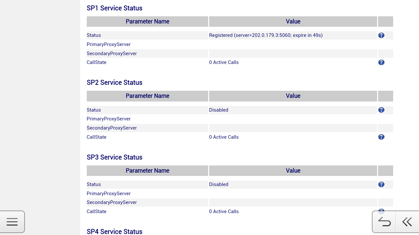Open help for SP3 Status

tap(381, 184)
